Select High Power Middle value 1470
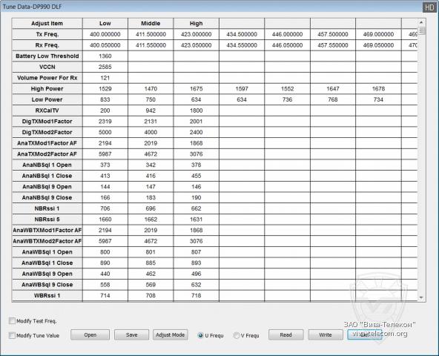This screenshot has height=356, width=439. [x=151, y=89]
